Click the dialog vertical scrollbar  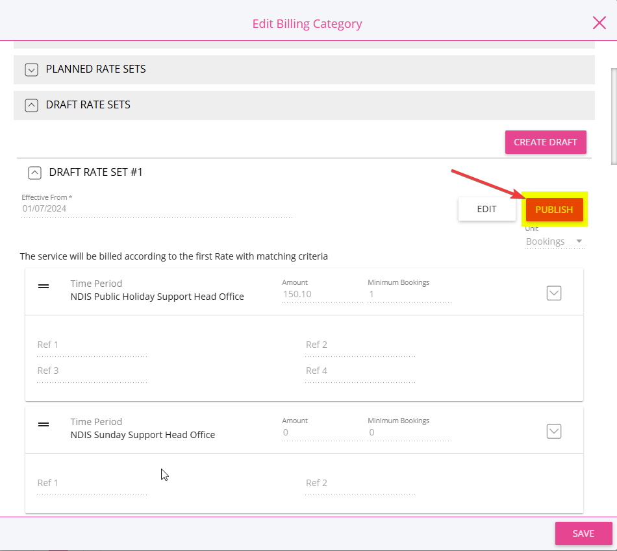[x=614, y=116]
